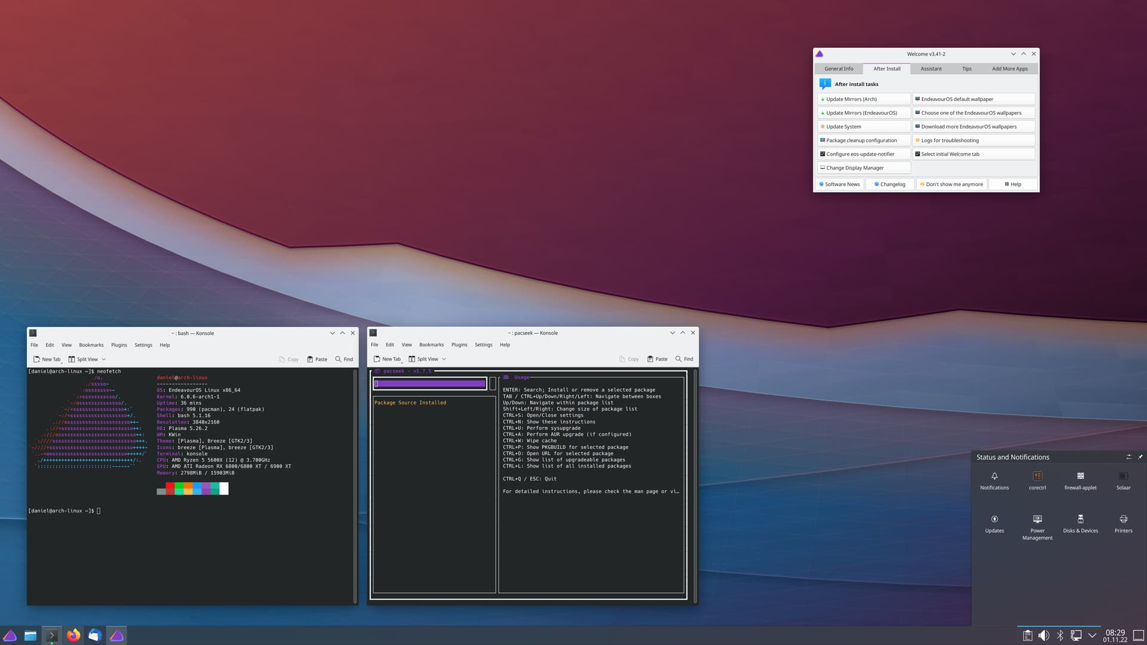
Task: Open the volume speaker icon in the tray
Action: point(1044,635)
